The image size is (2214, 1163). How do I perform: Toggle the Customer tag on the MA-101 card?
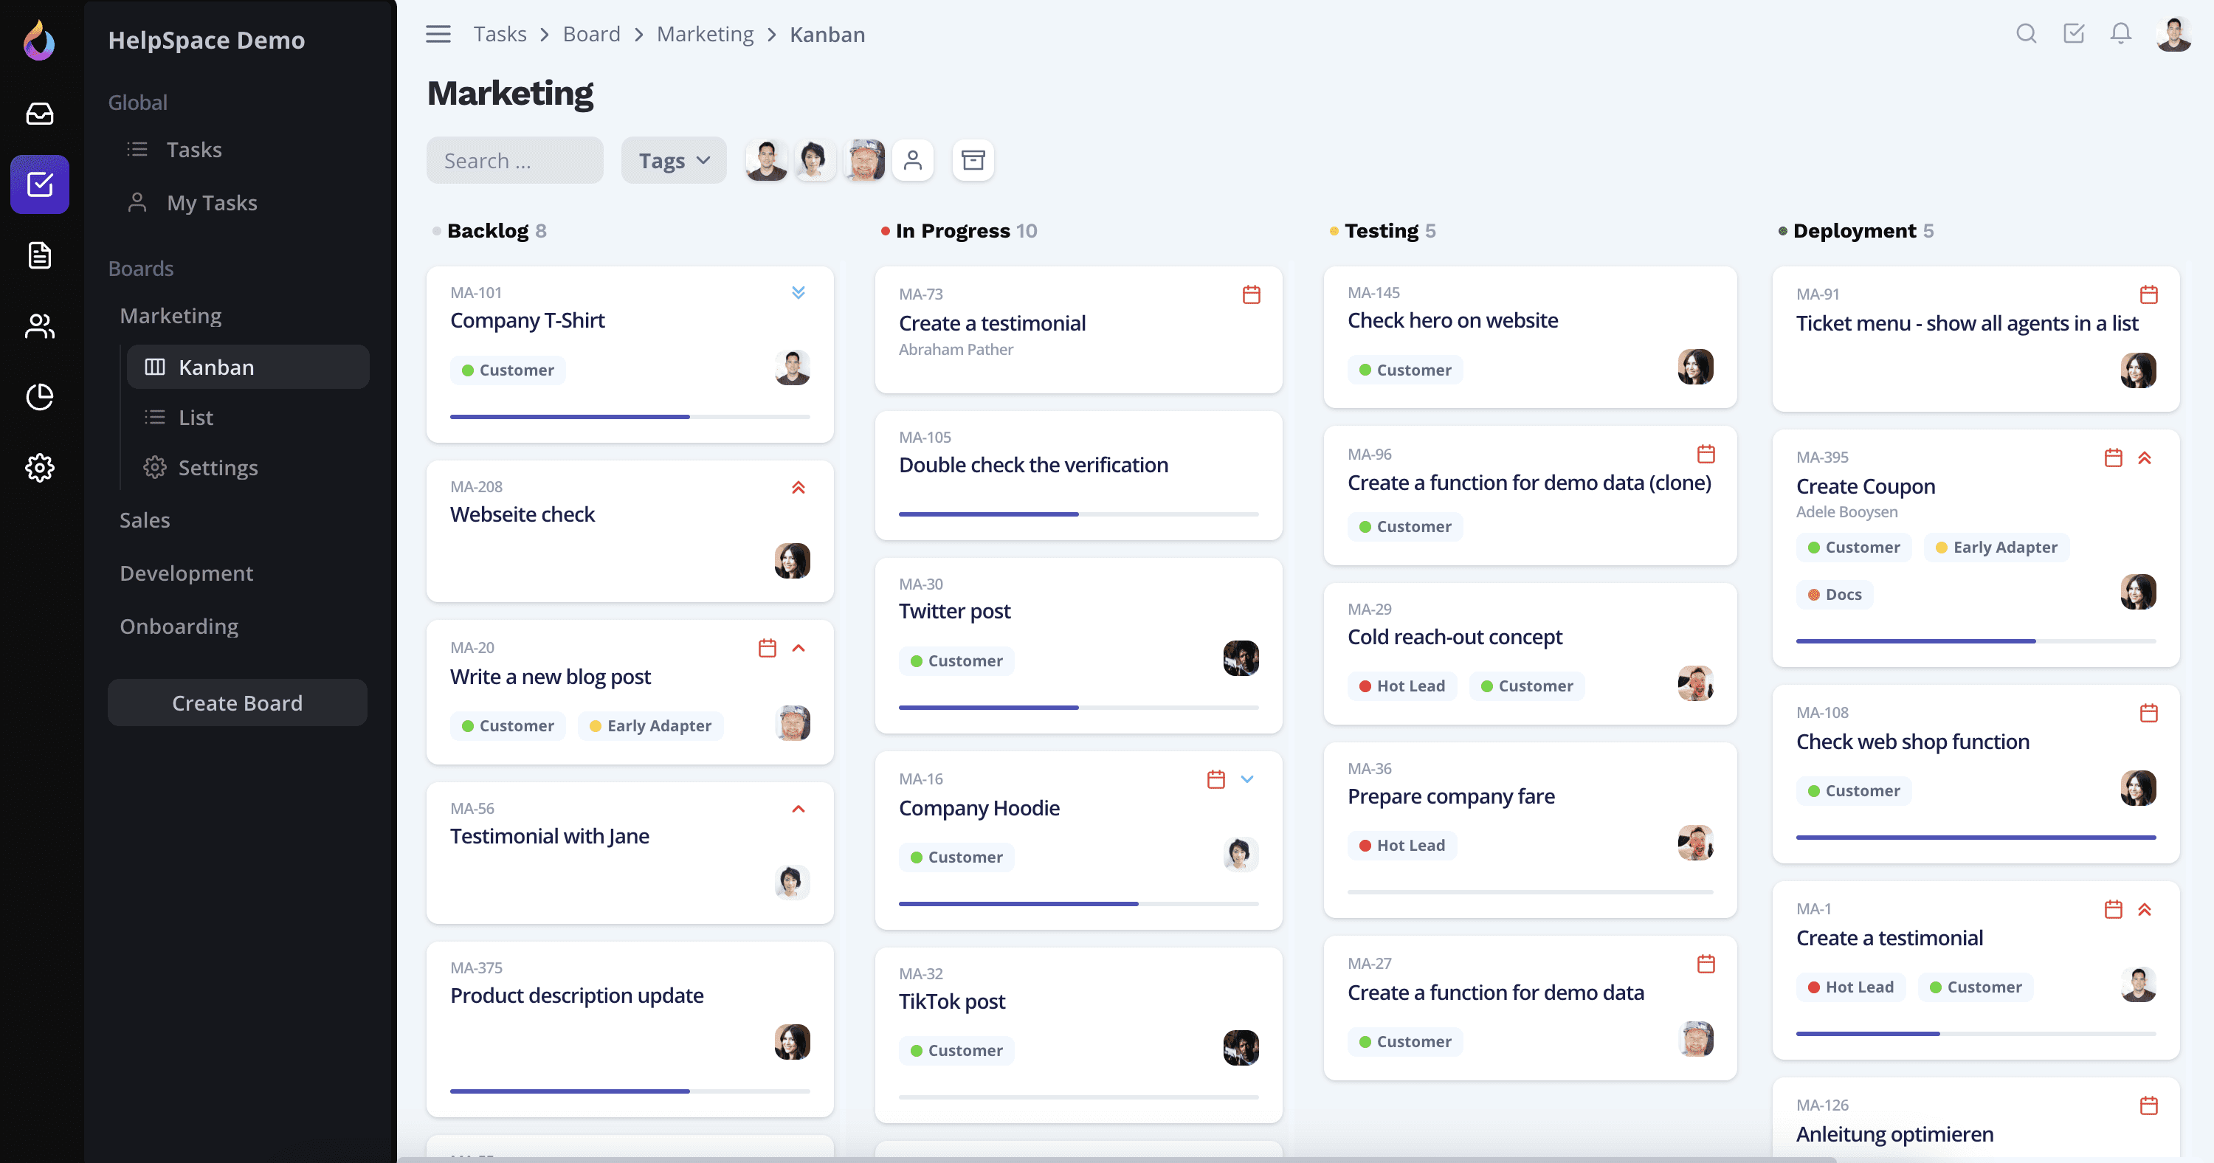(507, 370)
